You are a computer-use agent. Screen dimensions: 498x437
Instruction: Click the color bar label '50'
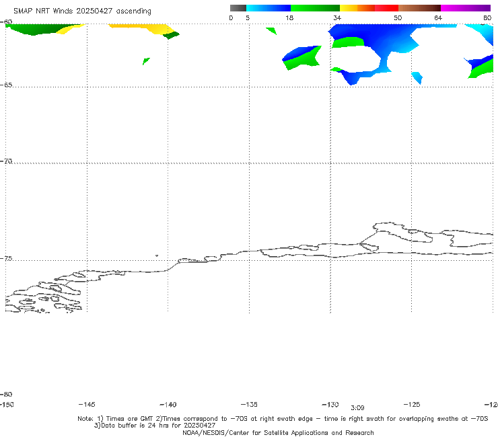(x=398, y=17)
